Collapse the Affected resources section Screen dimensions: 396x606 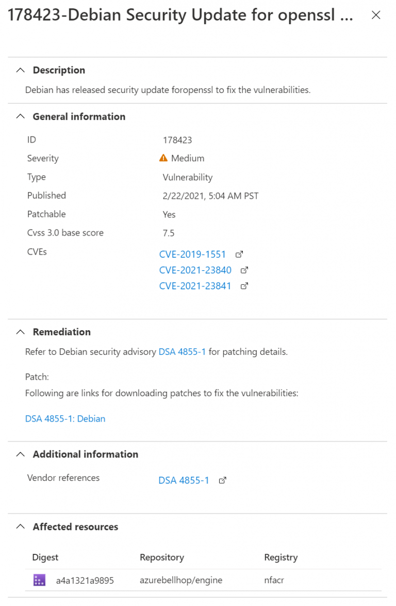(x=20, y=526)
